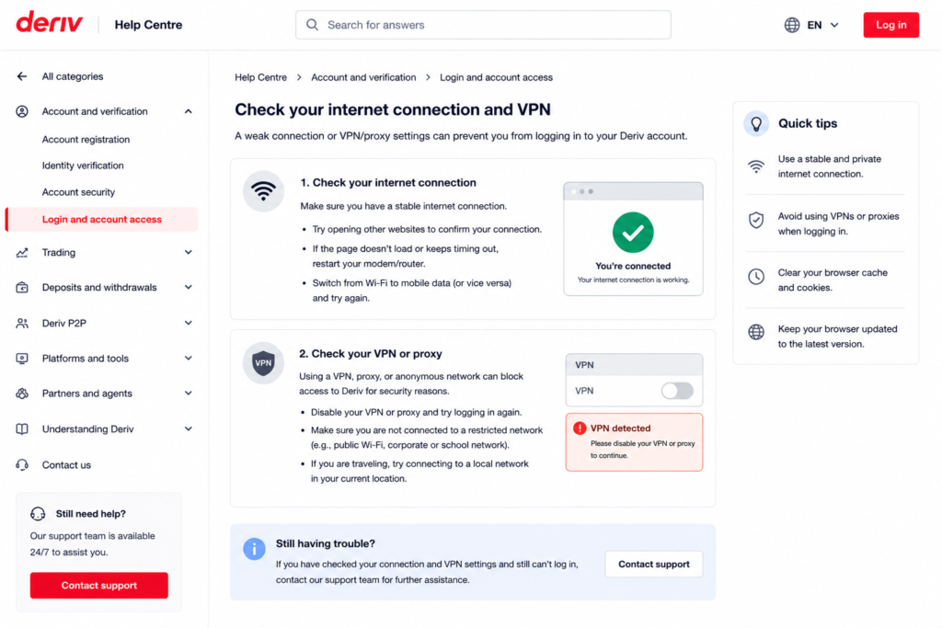Viewport: 942px width, 628px height.
Task: Click the Quick tips lightbulb icon
Action: click(756, 124)
